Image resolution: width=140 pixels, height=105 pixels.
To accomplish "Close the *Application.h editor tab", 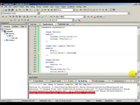I will pos(56,24).
